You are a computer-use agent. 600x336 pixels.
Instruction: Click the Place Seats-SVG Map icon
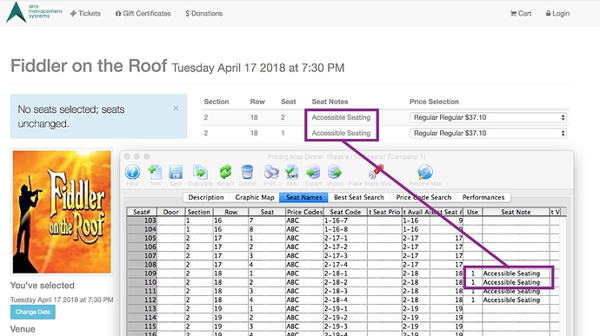tap(376, 173)
